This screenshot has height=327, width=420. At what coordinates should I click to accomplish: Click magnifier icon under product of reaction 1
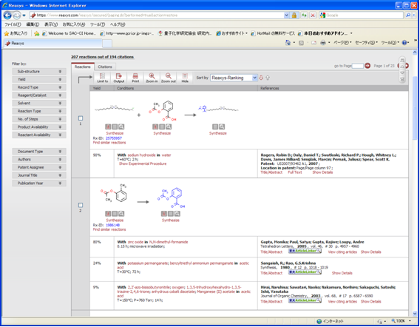[x=222, y=127]
